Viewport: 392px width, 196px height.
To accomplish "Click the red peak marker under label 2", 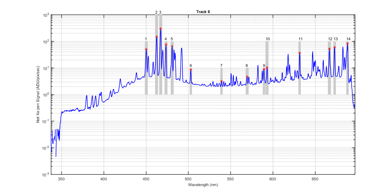I will pyautogui.click(x=157, y=37).
